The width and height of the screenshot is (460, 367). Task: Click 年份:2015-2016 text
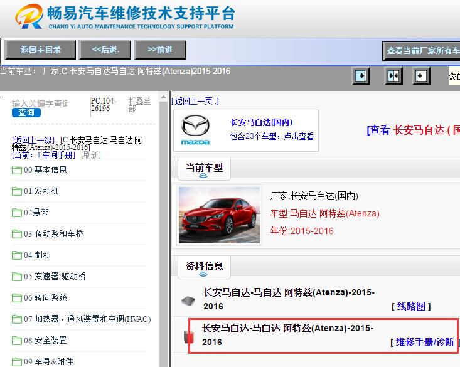tap(302, 231)
